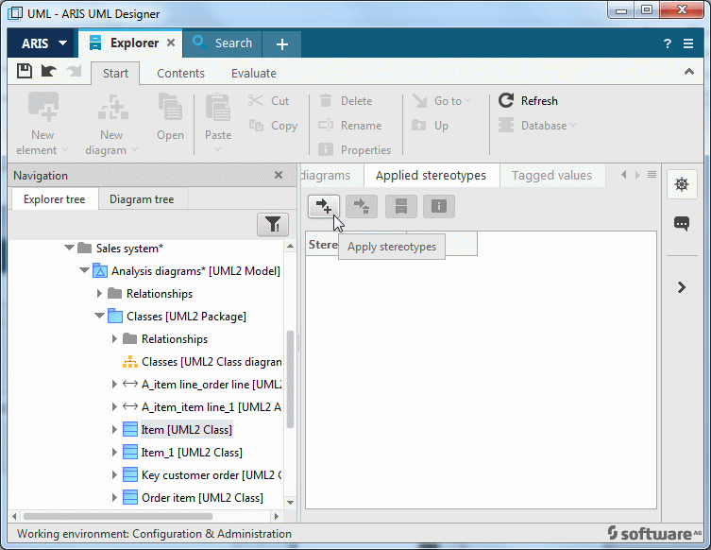Expand the right sidebar chevron
This screenshot has height=550, width=711.
(x=681, y=287)
